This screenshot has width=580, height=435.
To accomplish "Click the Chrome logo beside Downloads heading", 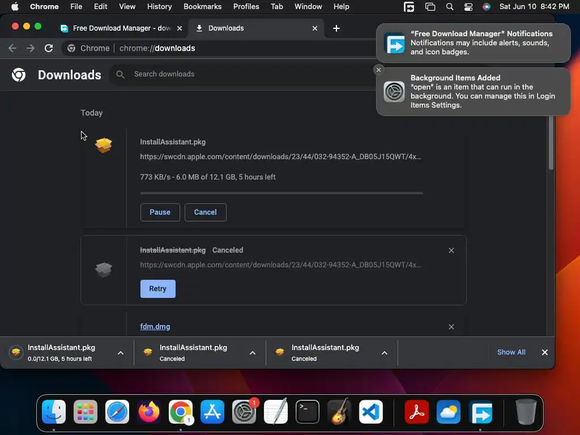I will tap(19, 75).
